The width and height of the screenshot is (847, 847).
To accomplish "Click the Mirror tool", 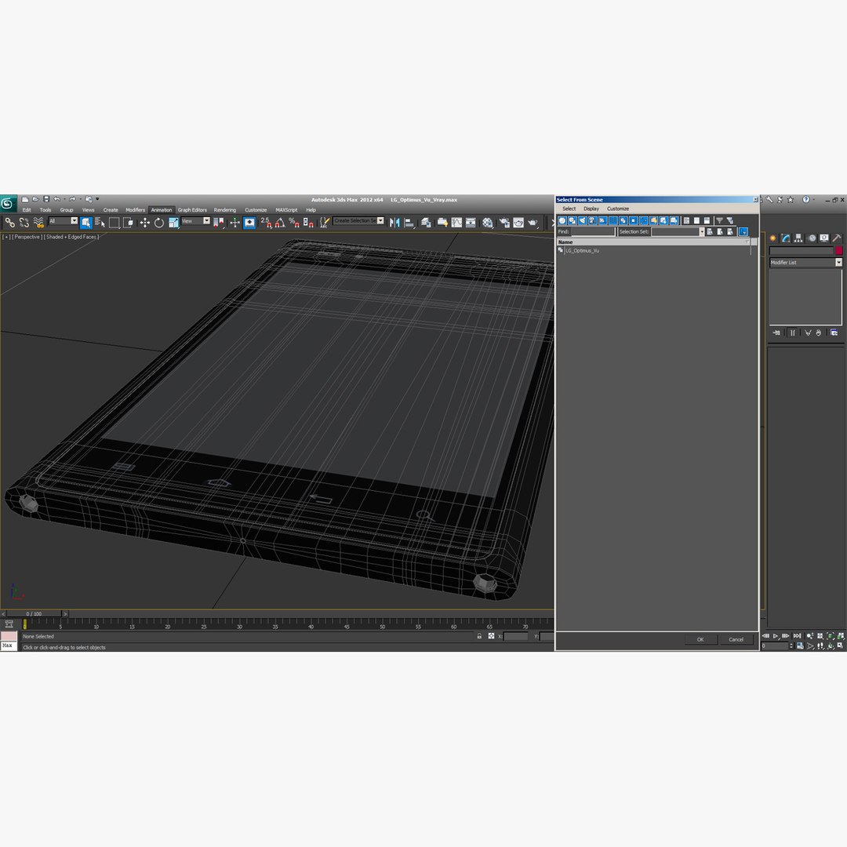I will [394, 223].
